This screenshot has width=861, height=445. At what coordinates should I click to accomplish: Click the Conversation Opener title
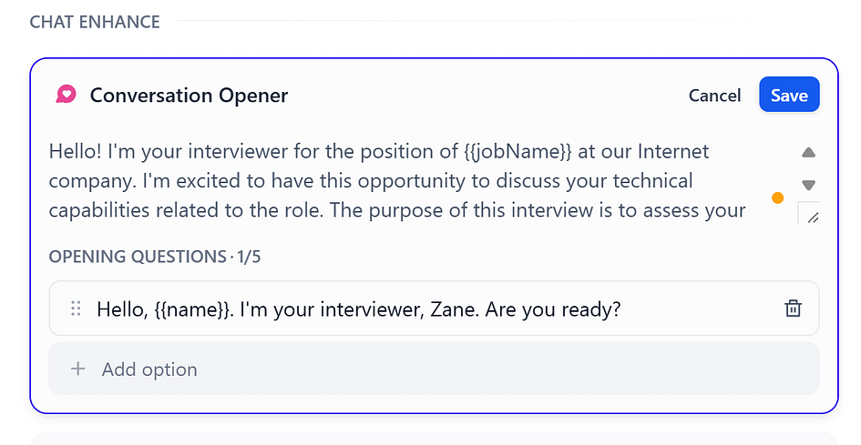tap(189, 95)
